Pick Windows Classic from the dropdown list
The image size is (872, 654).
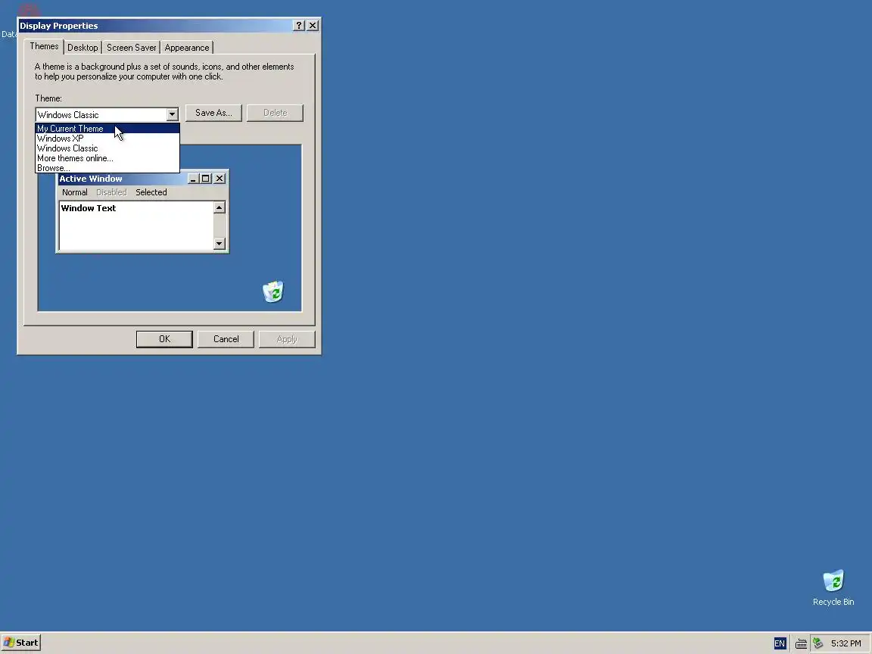tap(107, 148)
